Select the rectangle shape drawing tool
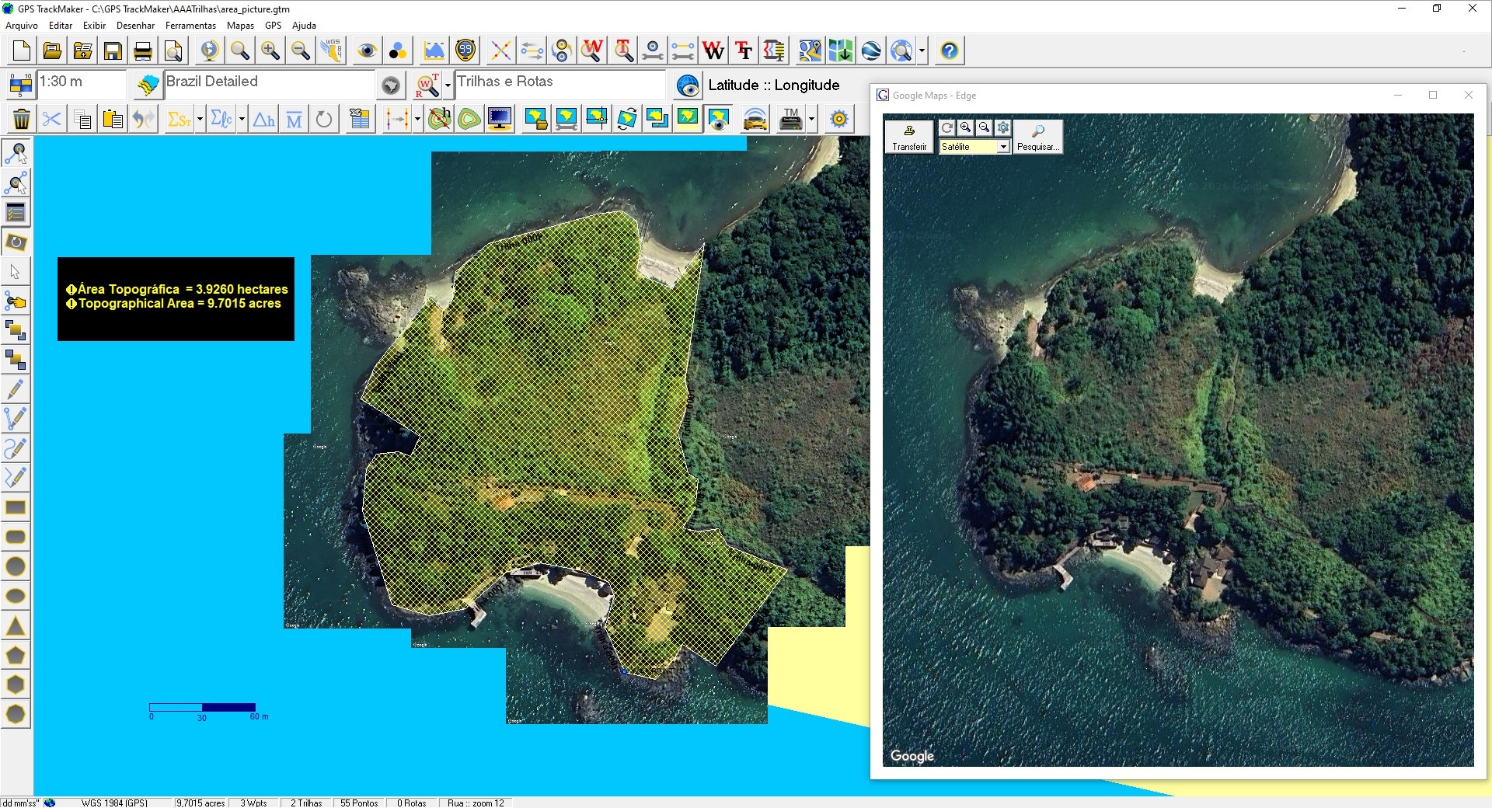The height and width of the screenshot is (808, 1492). (x=16, y=508)
